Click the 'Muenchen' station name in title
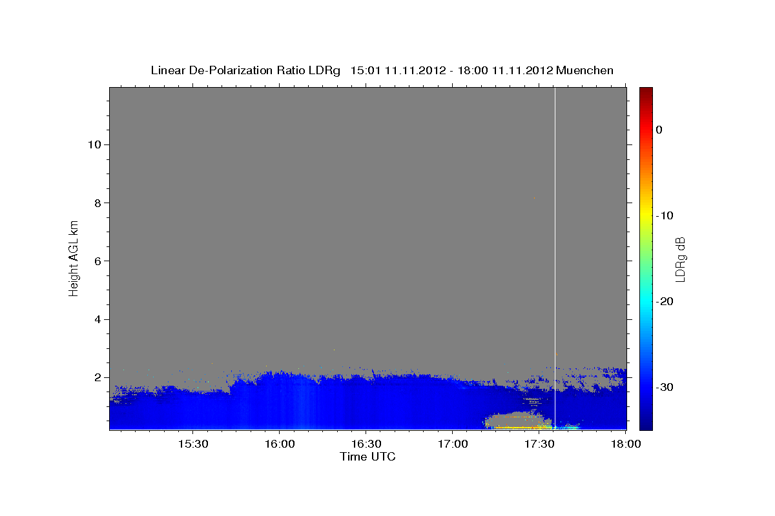 584,70
